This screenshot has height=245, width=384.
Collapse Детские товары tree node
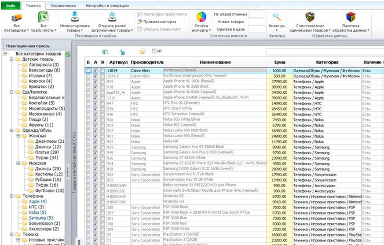(x=12, y=59)
